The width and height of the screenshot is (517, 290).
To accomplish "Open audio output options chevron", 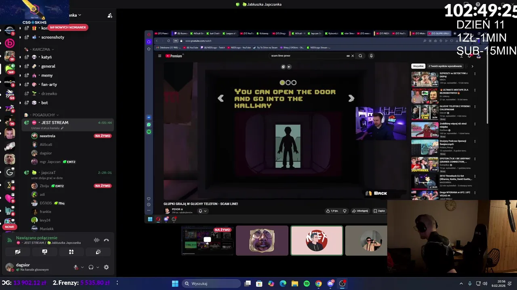I will click(97, 267).
